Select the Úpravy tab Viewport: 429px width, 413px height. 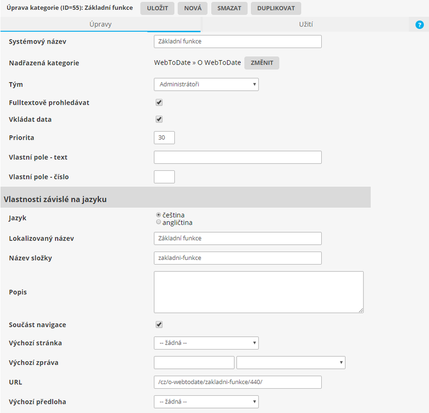click(x=100, y=25)
